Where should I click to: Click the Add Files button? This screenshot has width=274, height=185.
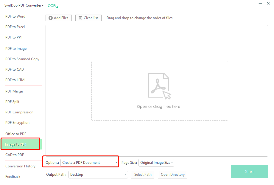pyautogui.click(x=59, y=18)
